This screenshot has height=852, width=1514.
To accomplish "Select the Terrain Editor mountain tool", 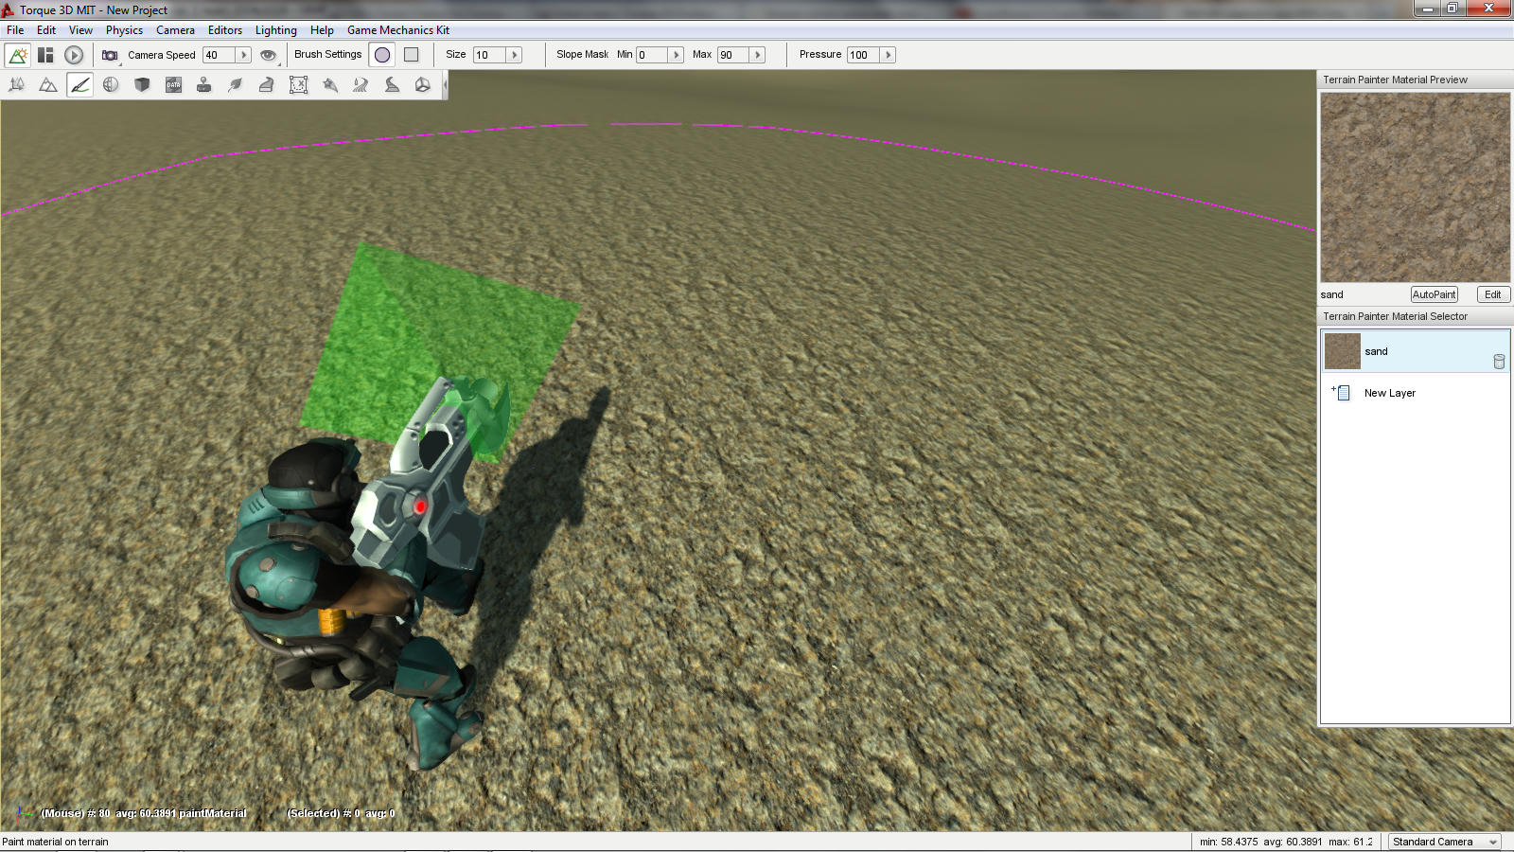I will (47, 85).
